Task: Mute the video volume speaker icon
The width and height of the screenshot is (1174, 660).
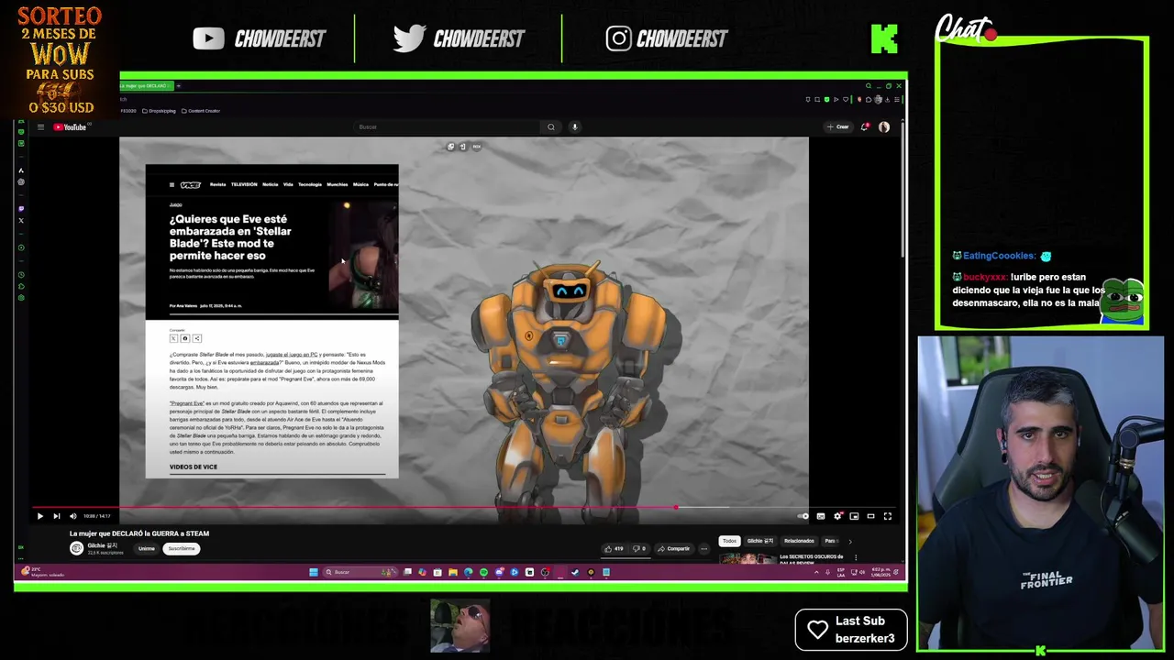Action: point(73,516)
